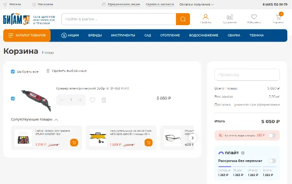The image size is (292, 184).
Task: Click the promo code input field
Action: point(247,75)
